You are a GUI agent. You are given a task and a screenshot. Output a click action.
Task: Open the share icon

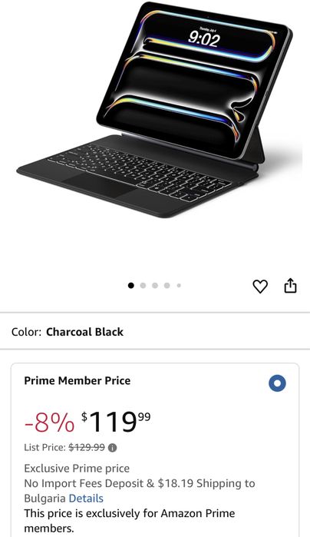click(290, 286)
